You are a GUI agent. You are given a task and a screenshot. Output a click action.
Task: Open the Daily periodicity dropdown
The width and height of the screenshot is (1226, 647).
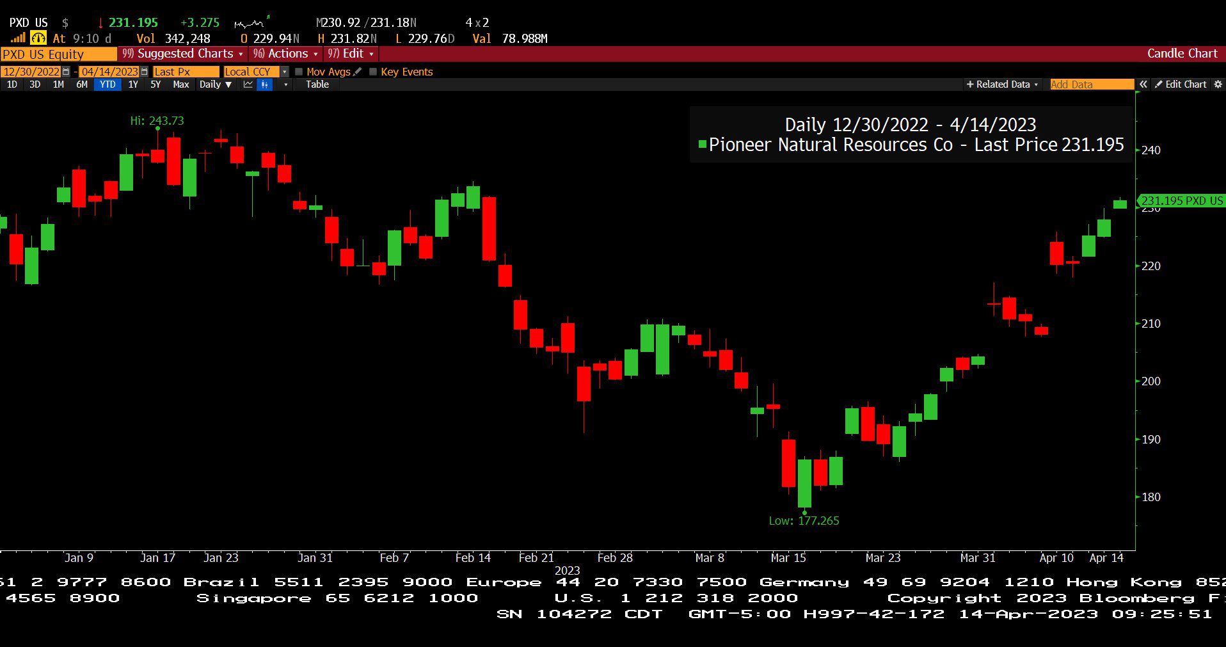216,84
